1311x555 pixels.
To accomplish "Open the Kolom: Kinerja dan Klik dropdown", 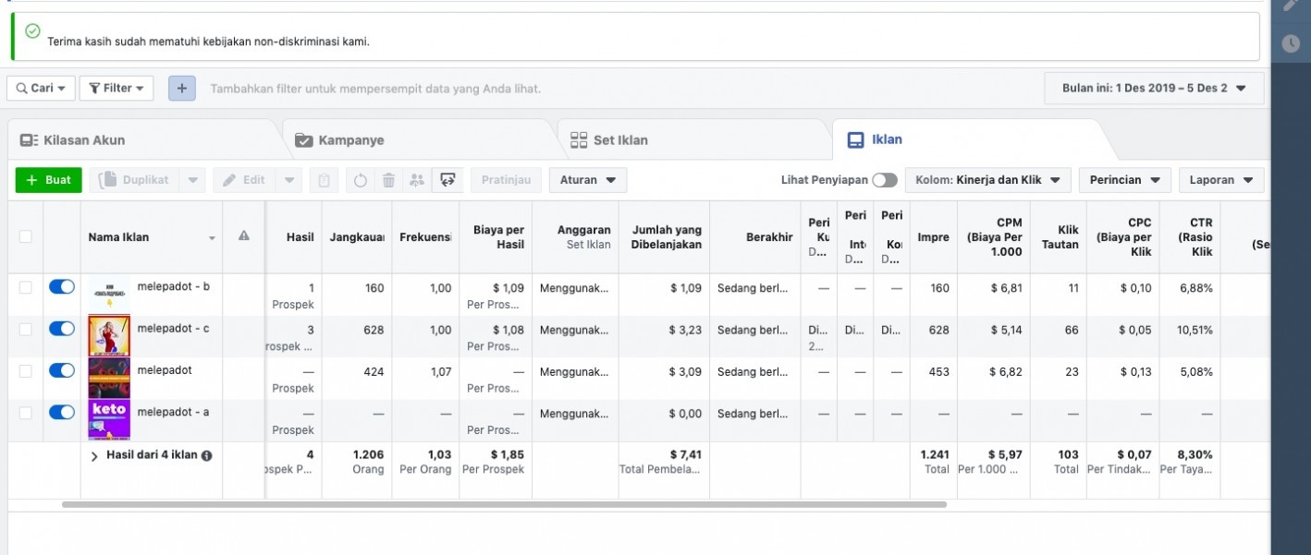I will pyautogui.click(x=987, y=180).
